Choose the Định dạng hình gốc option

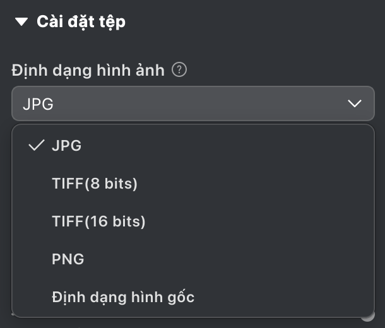[123, 297]
